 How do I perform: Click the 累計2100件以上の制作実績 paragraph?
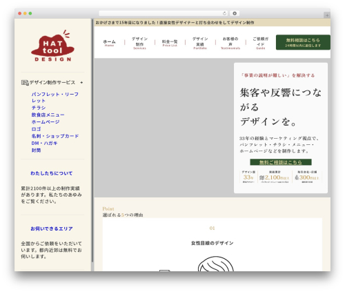pos(52,195)
